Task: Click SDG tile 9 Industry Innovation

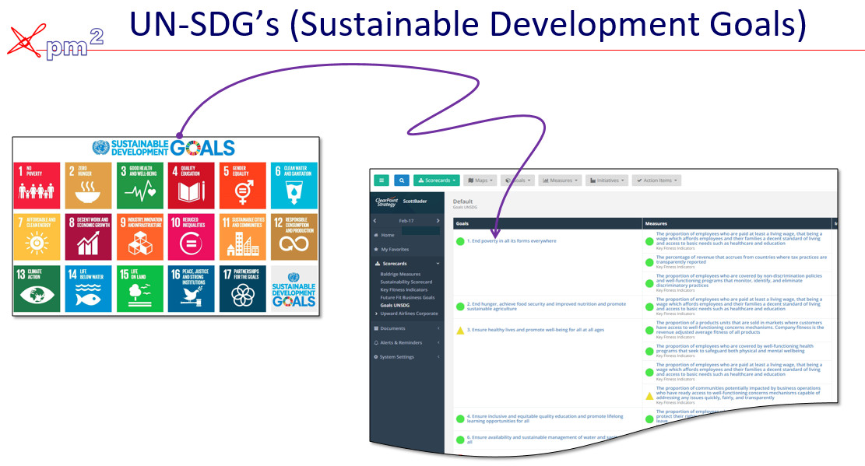Action: click(140, 237)
